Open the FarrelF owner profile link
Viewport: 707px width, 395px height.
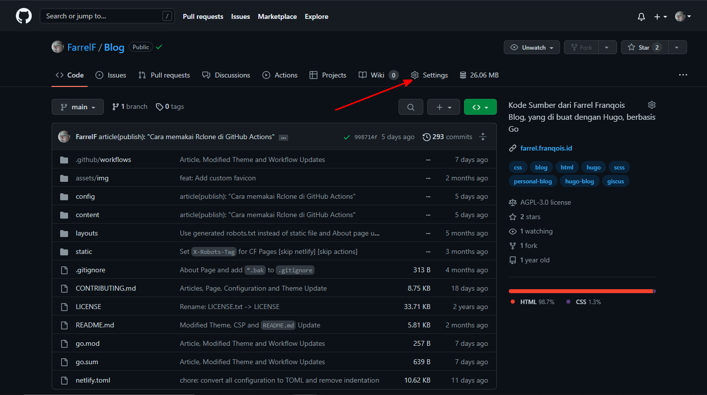point(81,47)
